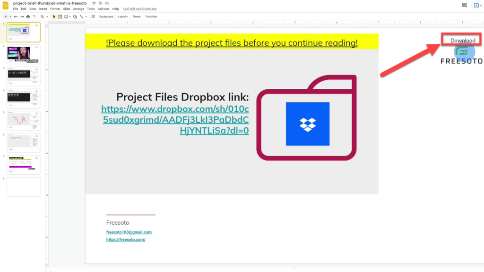Select slide 6 thumbnail
This screenshot has height=272, width=484.
coord(24,143)
